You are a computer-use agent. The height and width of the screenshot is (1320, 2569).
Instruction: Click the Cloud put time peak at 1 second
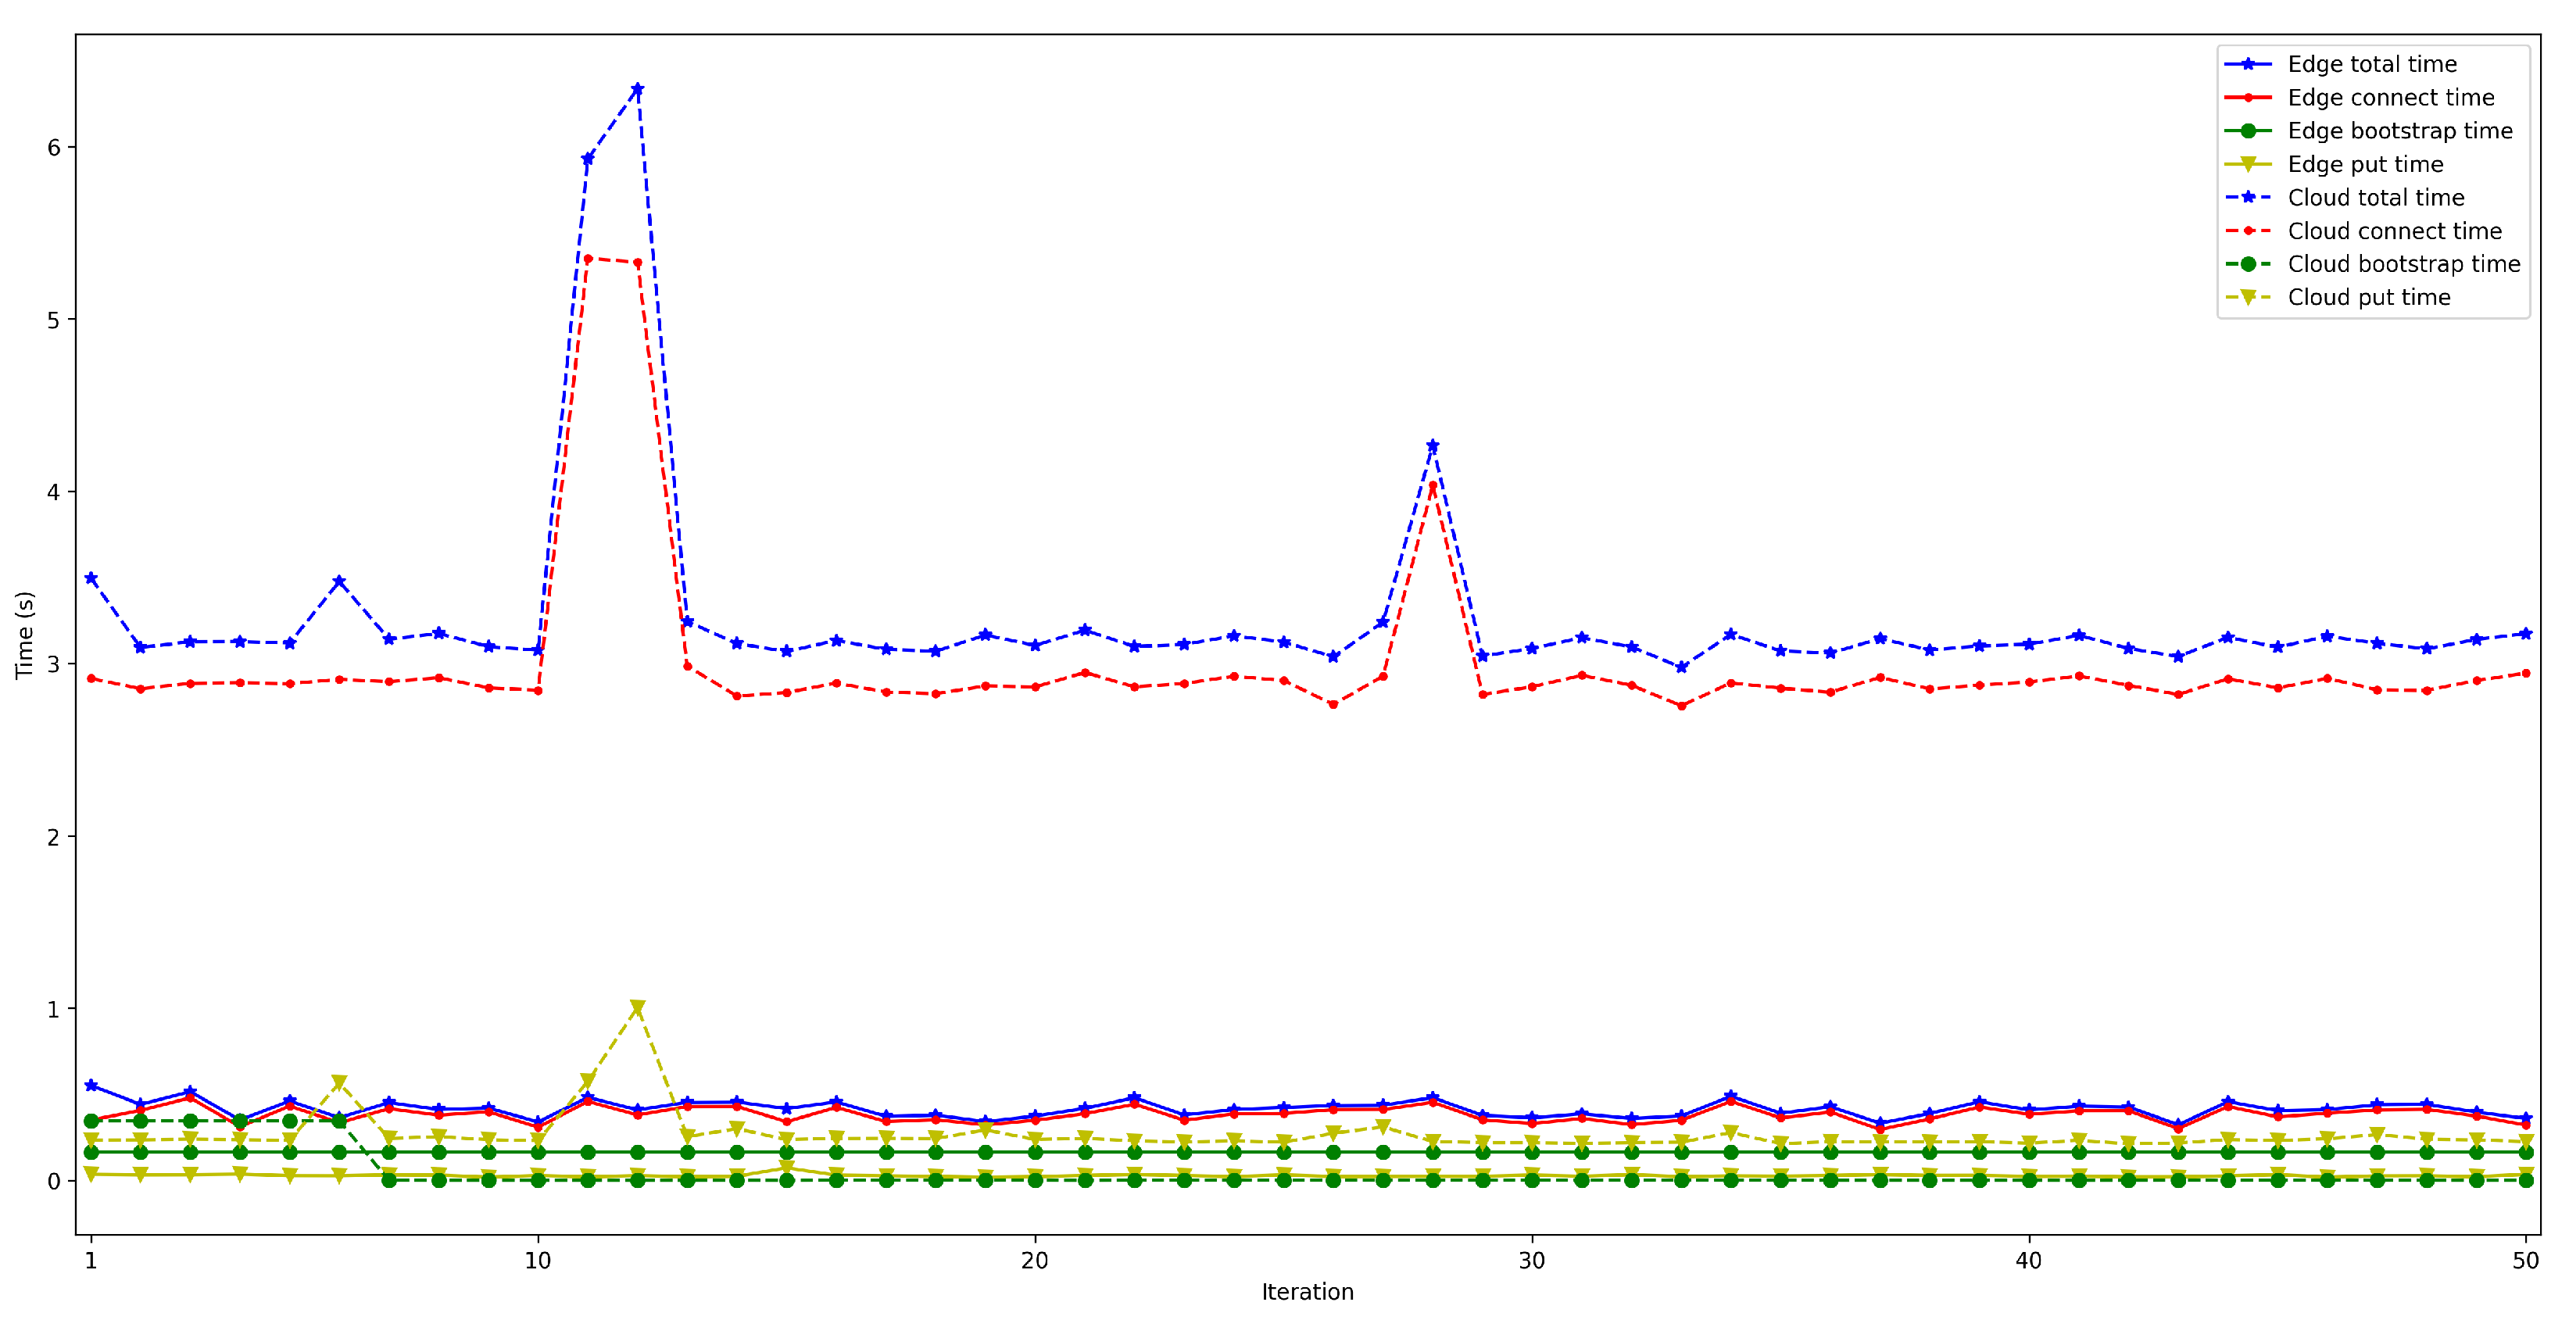[x=637, y=1009]
